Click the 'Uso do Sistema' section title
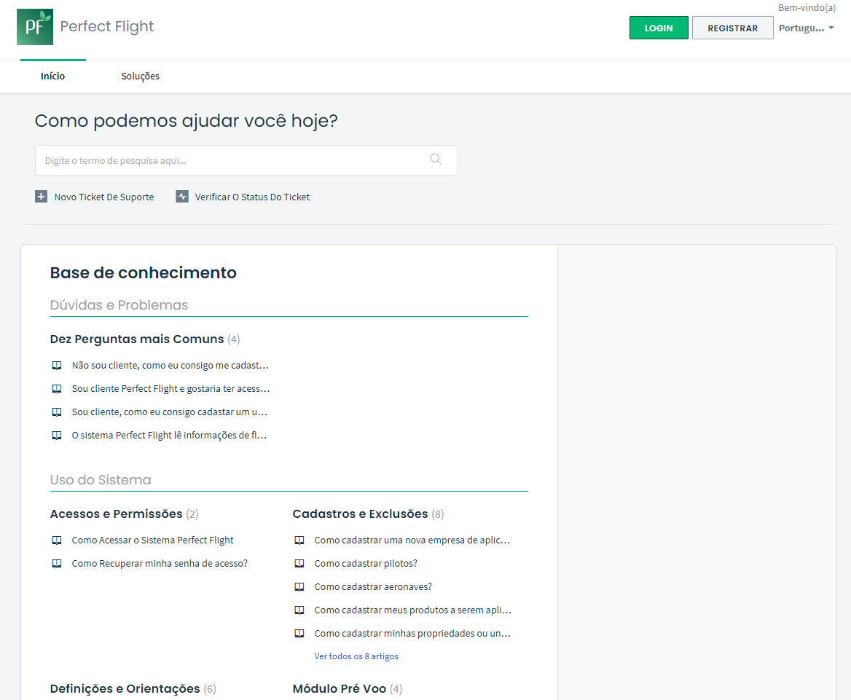851x700 pixels. pyautogui.click(x=101, y=480)
